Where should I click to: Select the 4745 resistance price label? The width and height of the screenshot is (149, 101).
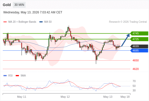pos(139,33)
